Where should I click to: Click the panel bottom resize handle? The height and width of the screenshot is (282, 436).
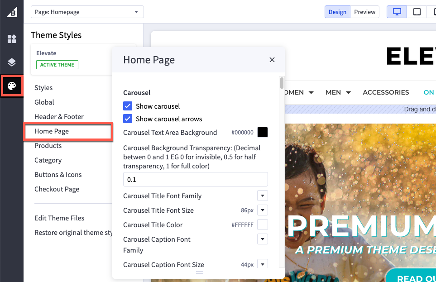(200, 272)
